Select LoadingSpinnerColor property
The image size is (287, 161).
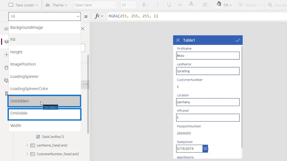pos(44,89)
